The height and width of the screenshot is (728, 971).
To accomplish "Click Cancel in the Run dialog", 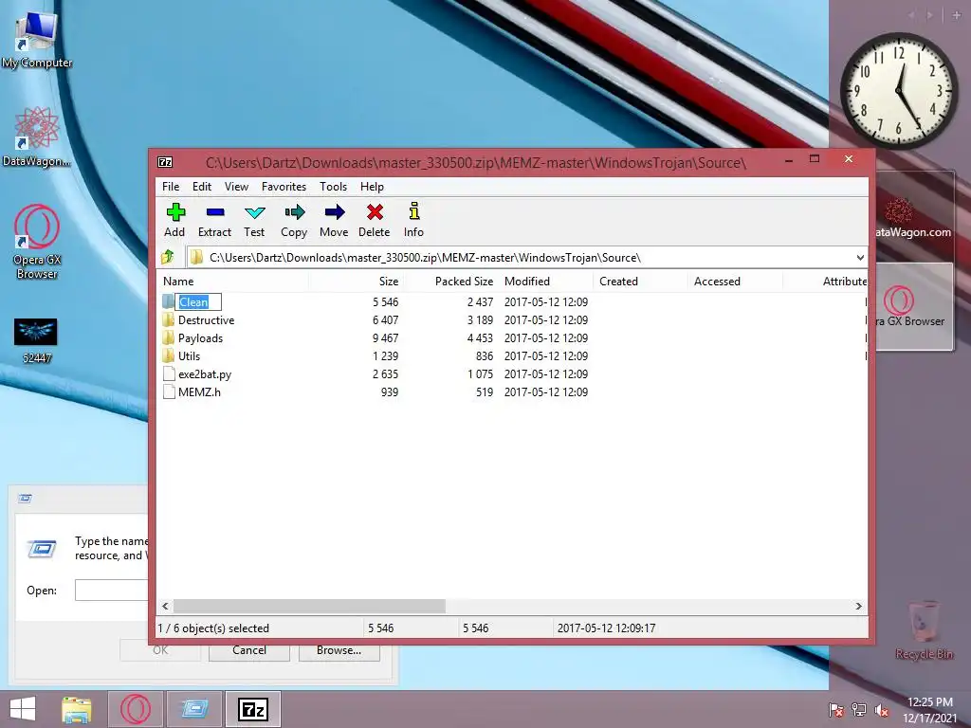I will [249, 650].
